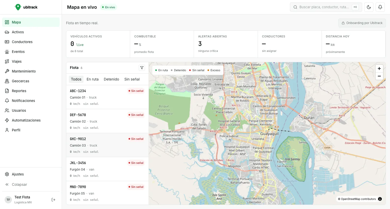Screen dimensions: 390x209
Task: Zoom in the map with plus button
Action: coord(379,68)
